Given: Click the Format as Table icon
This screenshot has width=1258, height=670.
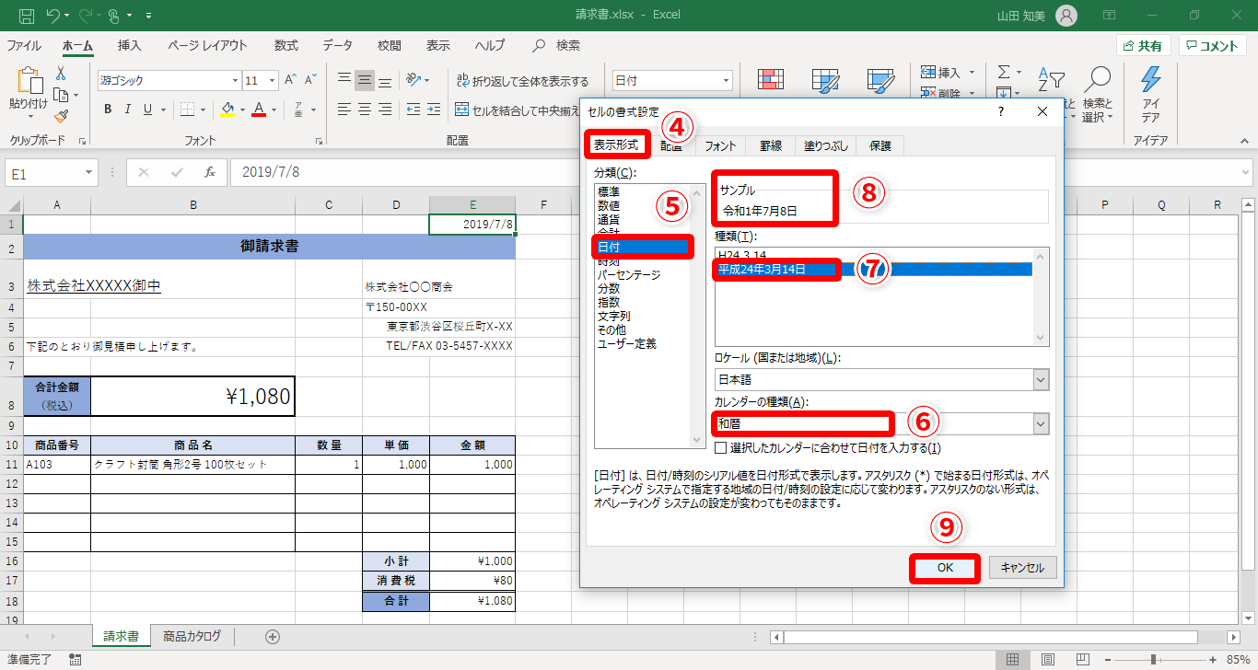Looking at the screenshot, I should tap(825, 83).
